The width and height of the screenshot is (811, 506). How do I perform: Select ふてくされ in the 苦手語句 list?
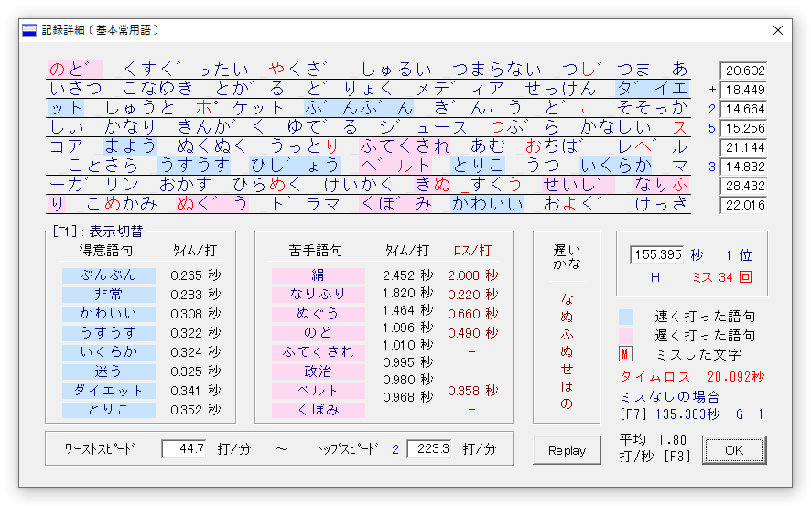[319, 352]
